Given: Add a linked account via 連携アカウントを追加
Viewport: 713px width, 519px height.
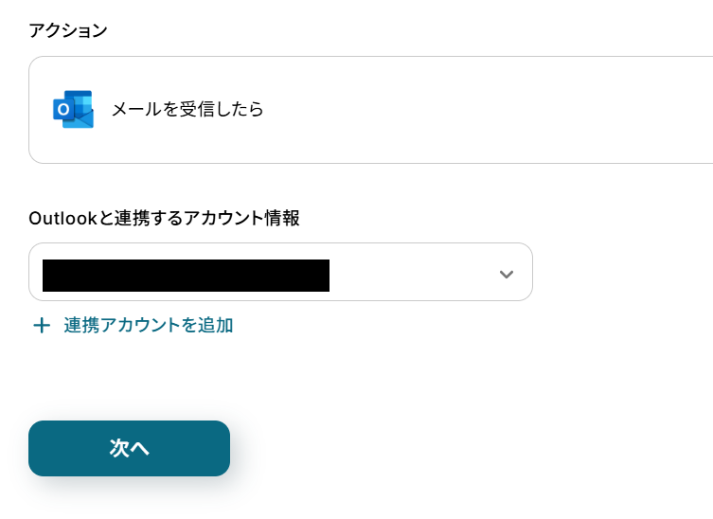Looking at the screenshot, I should click(148, 326).
